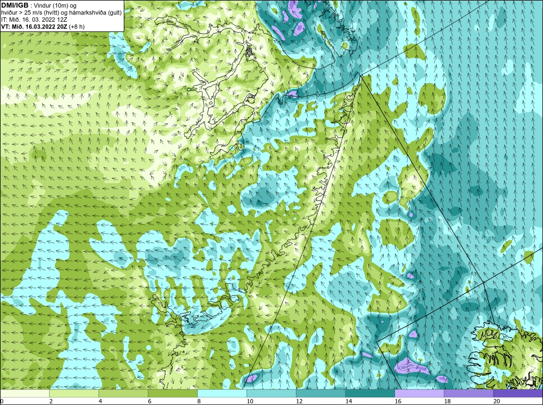Click the '0' label on the color scale

2,401
